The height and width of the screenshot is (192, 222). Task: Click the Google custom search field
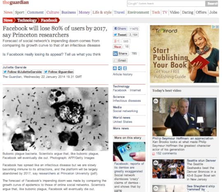166,4
